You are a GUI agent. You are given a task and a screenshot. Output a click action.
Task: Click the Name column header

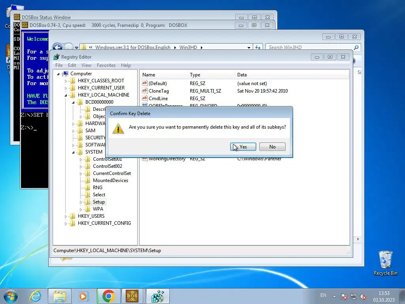point(163,75)
